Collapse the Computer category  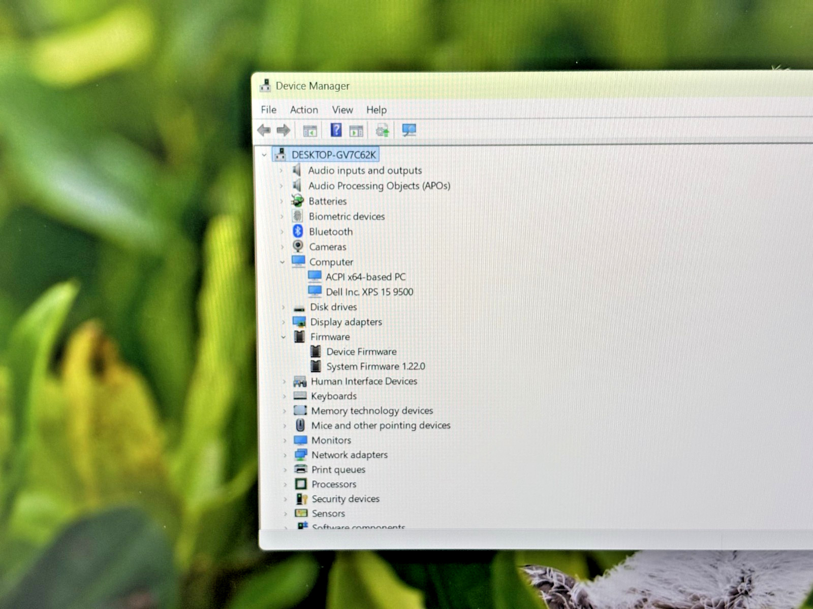282,262
